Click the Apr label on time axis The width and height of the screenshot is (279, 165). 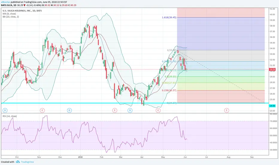coord(142,157)
